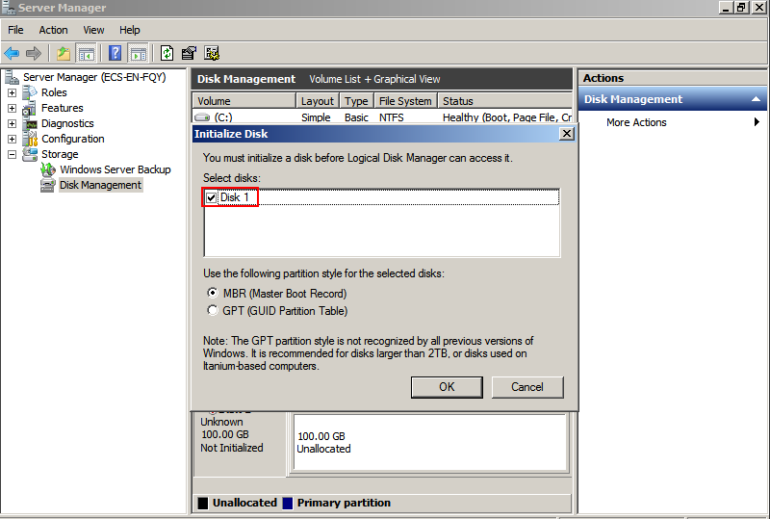Select GPT (GUID Partition Table) radio button
This screenshot has height=519, width=770.
(212, 310)
